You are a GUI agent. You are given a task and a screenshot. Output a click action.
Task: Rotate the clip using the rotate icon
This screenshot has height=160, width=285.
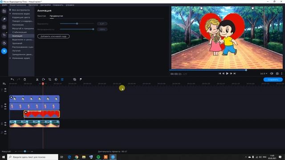click(44, 80)
